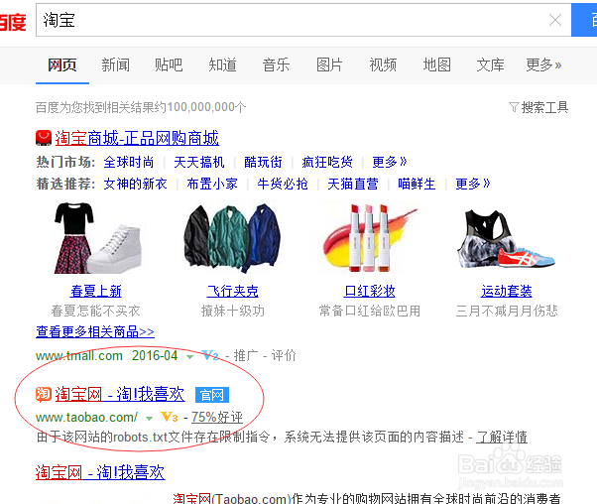The height and width of the screenshot is (504, 597).
Task: Open the 淘宝网 - 淘!我喜欢 官网 result
Action: click(120, 394)
